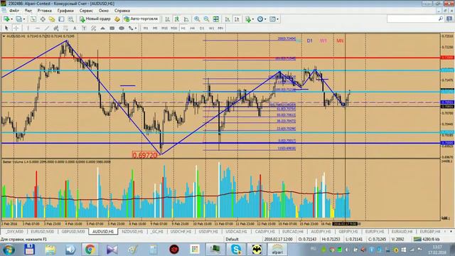Select the text A tool

click(x=75, y=28)
